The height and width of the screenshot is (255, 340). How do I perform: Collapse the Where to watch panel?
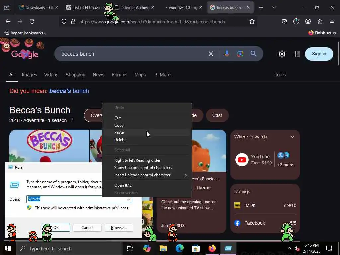click(292, 137)
